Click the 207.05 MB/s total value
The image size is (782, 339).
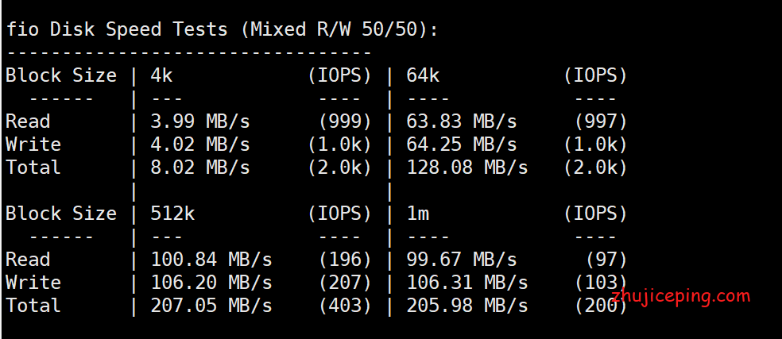[x=211, y=306]
